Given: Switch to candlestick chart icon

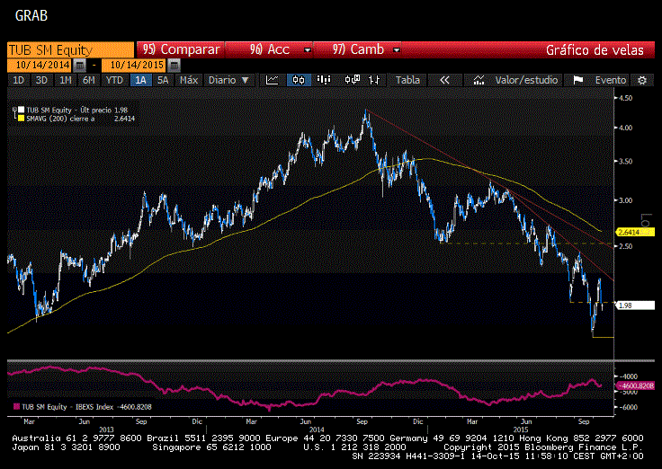Looking at the screenshot, I should [299, 80].
